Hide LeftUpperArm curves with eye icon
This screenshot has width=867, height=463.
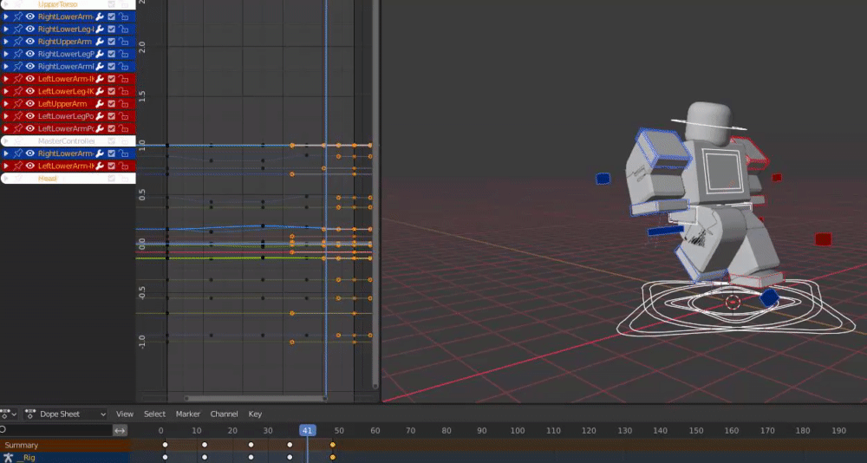[29, 103]
